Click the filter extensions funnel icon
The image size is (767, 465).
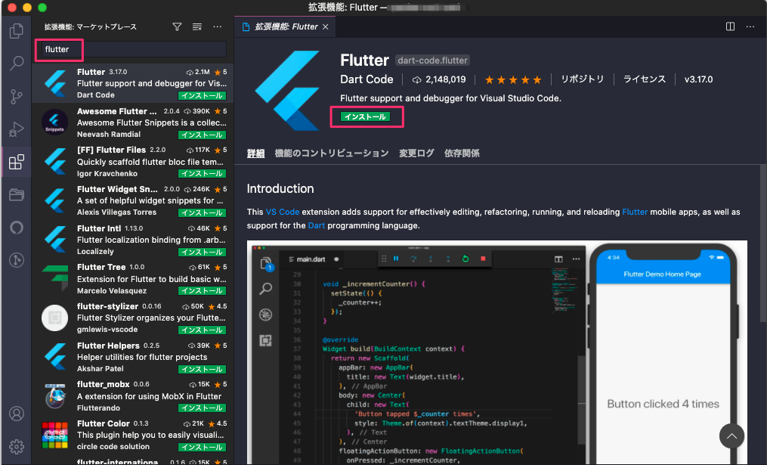(177, 27)
